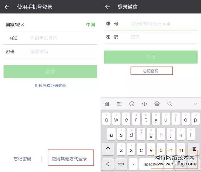201x172 pixels.
Task: Tap the green 登录 button on phone login
Action: pos(50,72)
